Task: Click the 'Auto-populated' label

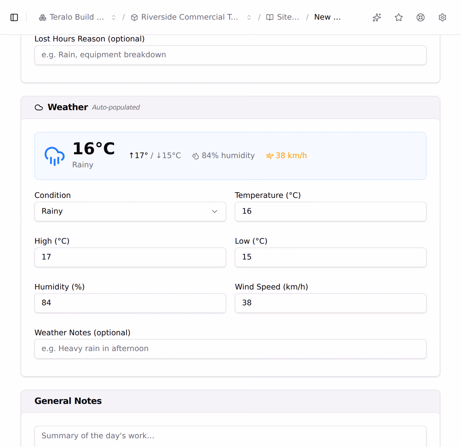Action: pos(116,107)
